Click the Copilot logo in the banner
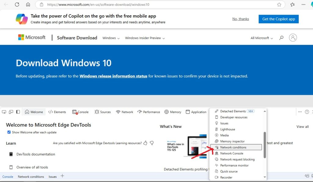The height and width of the screenshot is (182, 313). pyautogui.click(x=22, y=19)
